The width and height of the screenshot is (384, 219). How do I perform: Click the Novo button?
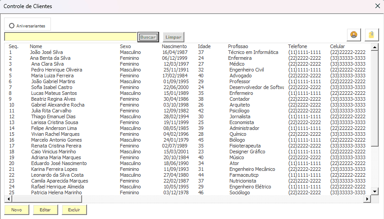(x=16, y=210)
